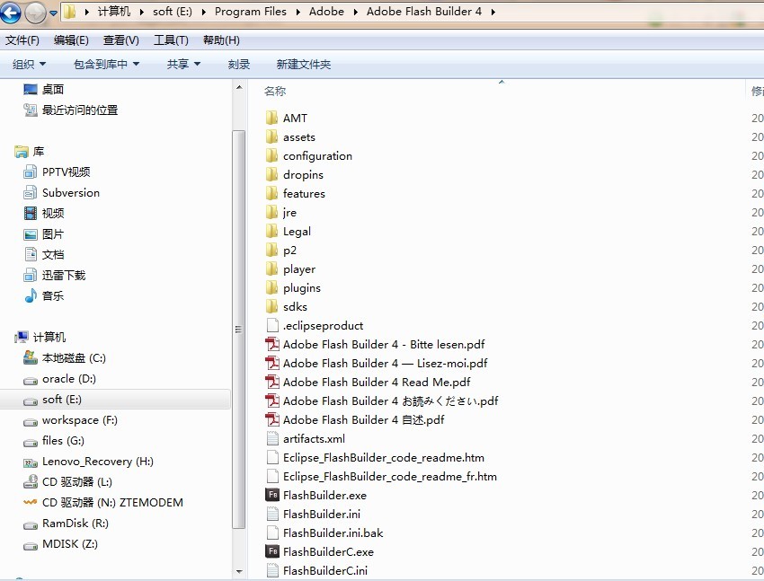Click the CD 驱动器 (N:) ZTEMODEM icon
The image size is (764, 581).
coord(31,502)
